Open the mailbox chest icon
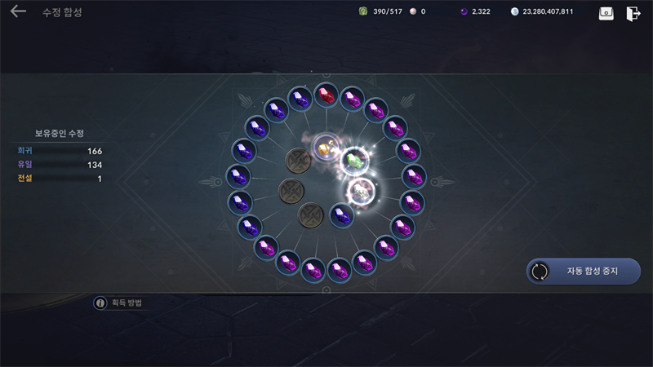This screenshot has width=653, height=367. point(606,13)
